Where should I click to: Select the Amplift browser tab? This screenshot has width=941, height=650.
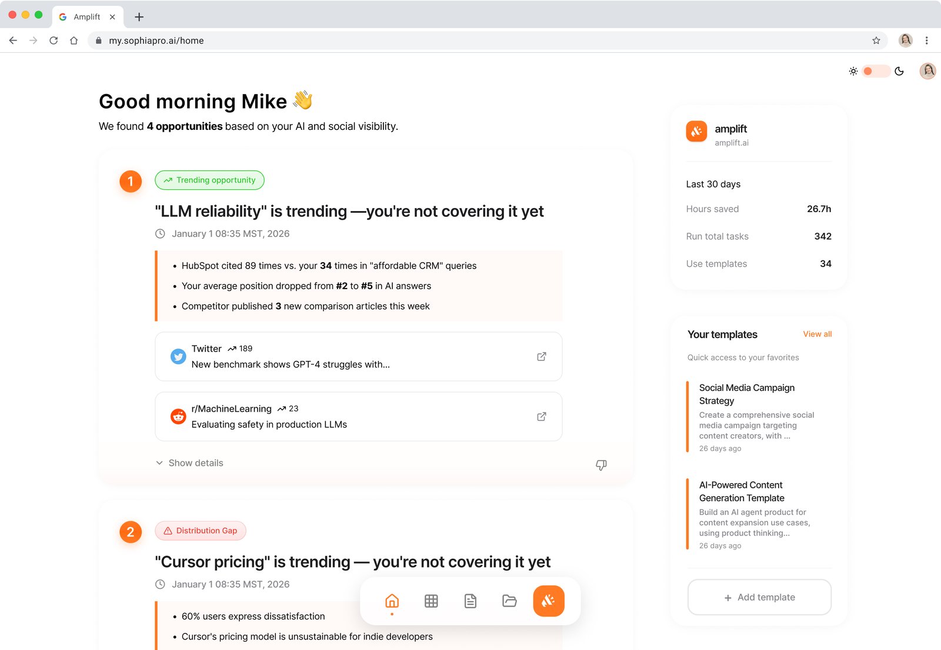pyautogui.click(x=87, y=16)
